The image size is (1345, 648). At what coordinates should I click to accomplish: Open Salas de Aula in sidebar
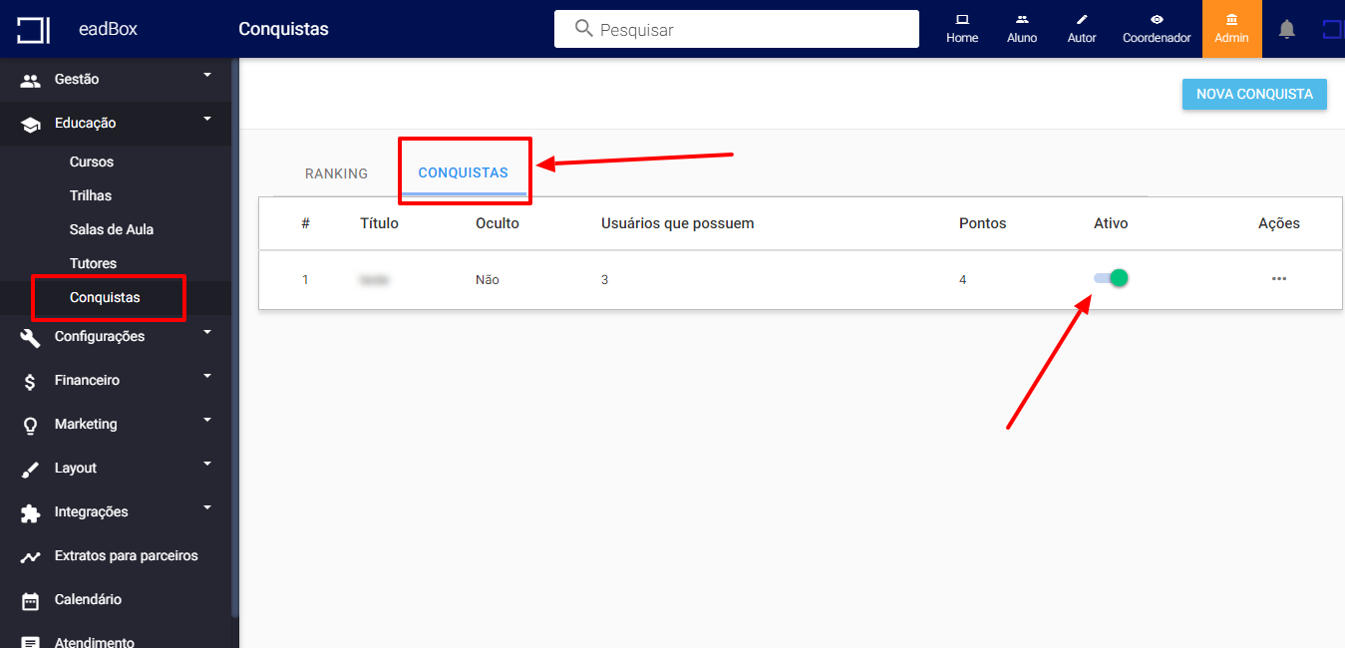(x=112, y=229)
